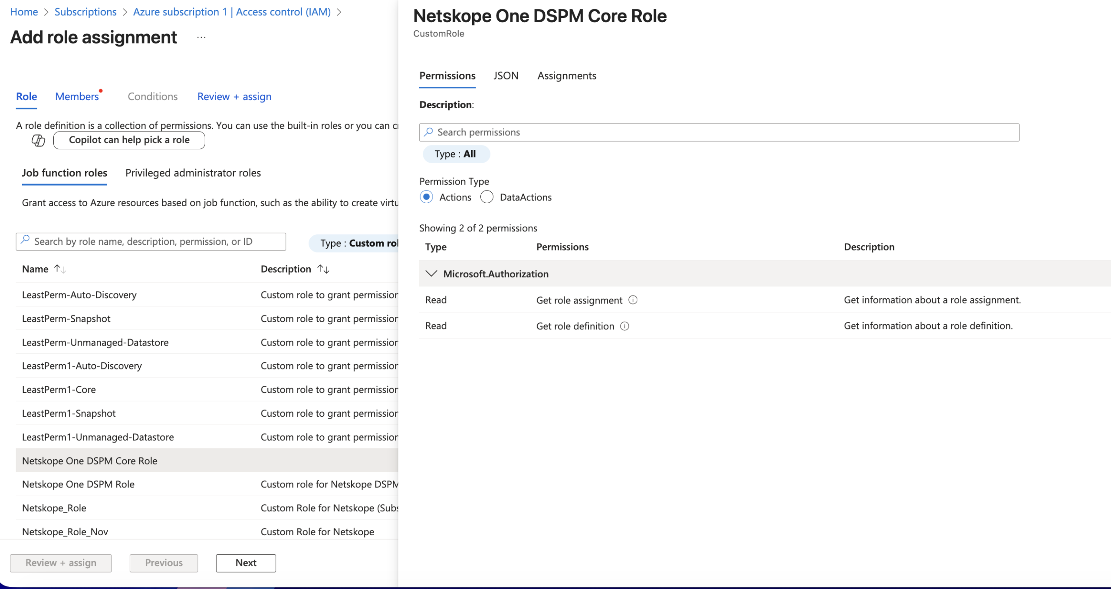Image resolution: width=1111 pixels, height=589 pixels.
Task: Select the LeastPerm1-Snapshot role row
Action: click(207, 413)
